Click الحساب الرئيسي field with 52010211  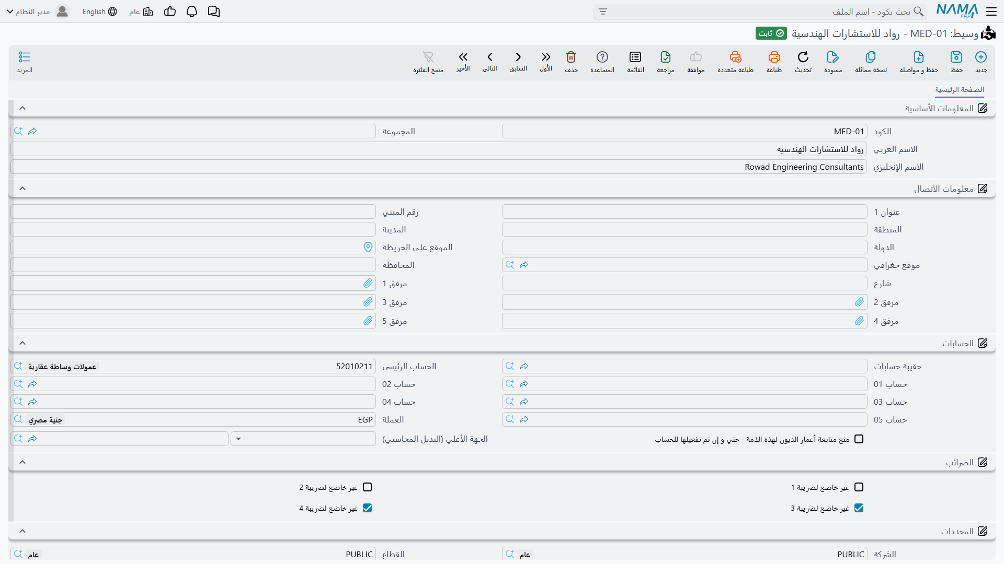[193, 366]
